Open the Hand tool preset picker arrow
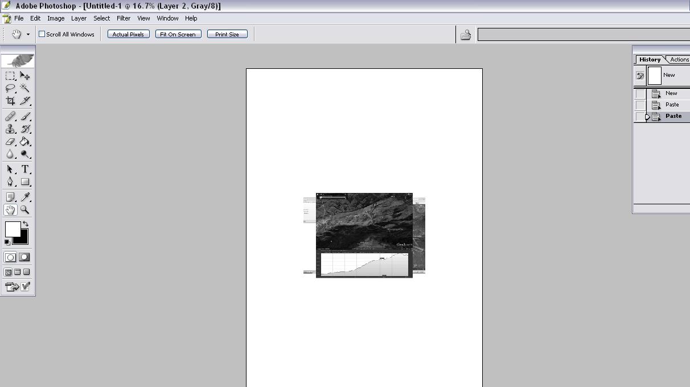This screenshot has width=690, height=387. coord(28,35)
